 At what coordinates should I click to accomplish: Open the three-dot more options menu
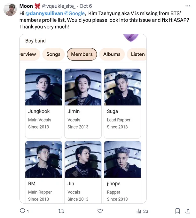click(x=188, y=6)
